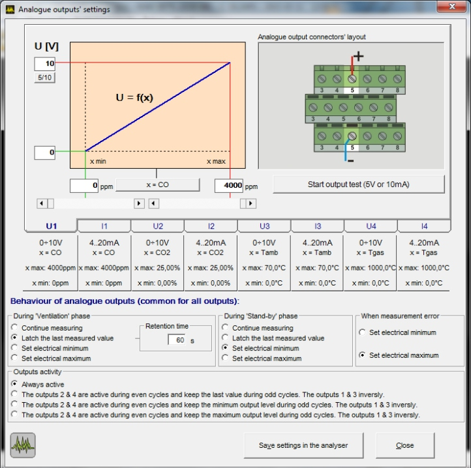Click the 4000 ppm x max field

tap(228, 186)
